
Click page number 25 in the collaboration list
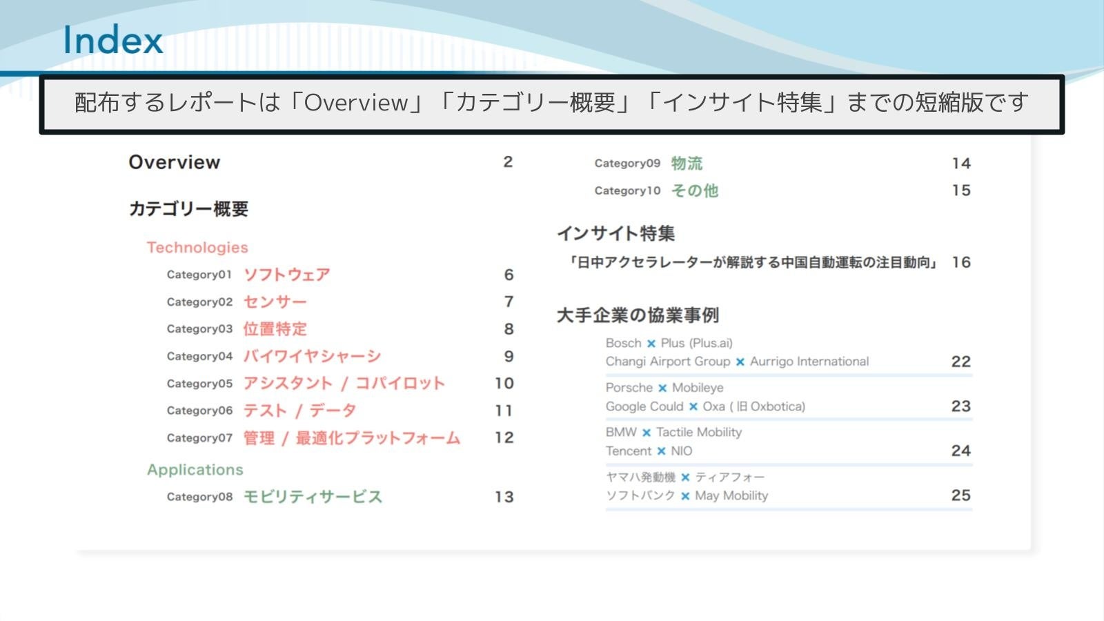coord(961,495)
